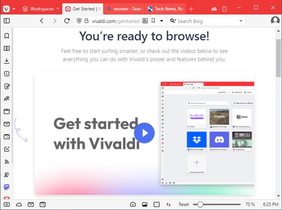The width and height of the screenshot is (282, 210).
Task: Bookmark this page from address bar
Action: point(153,21)
